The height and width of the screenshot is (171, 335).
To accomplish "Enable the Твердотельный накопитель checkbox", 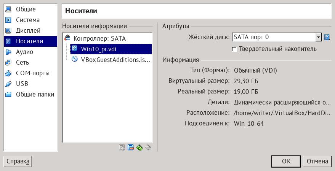I will pyautogui.click(x=234, y=49).
